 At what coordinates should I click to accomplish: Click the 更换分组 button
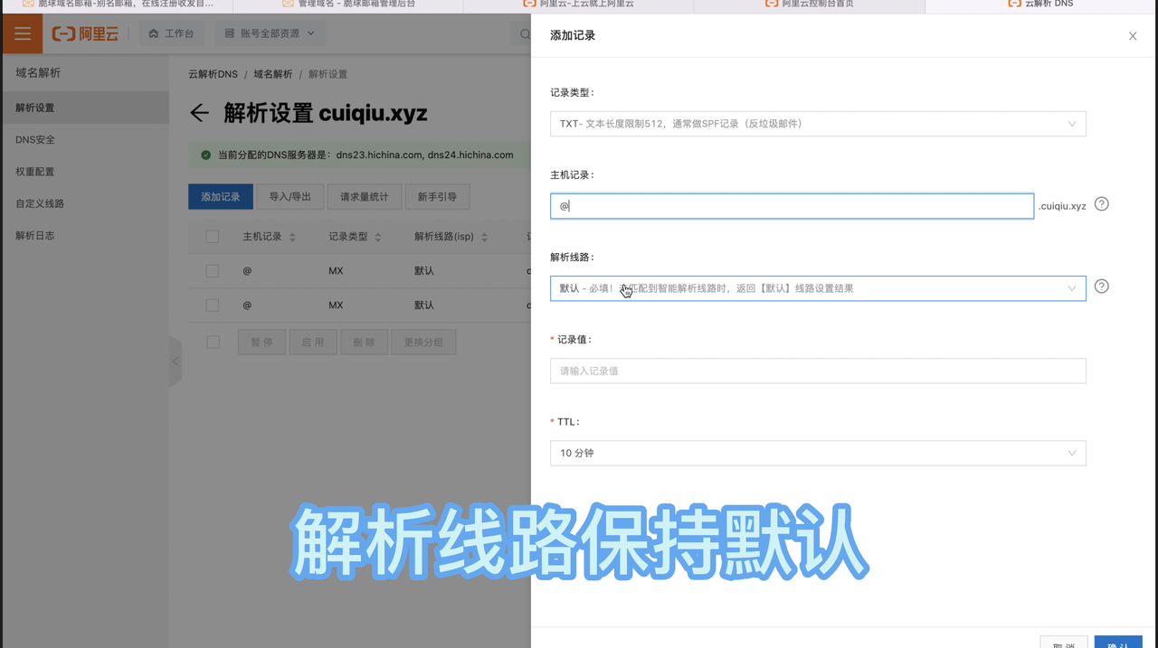point(423,343)
